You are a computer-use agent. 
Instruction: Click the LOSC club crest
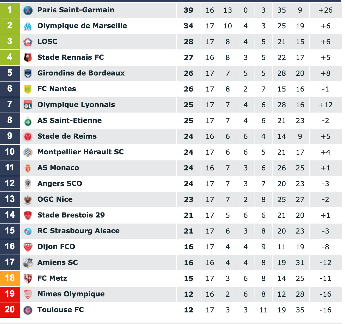tap(28, 42)
